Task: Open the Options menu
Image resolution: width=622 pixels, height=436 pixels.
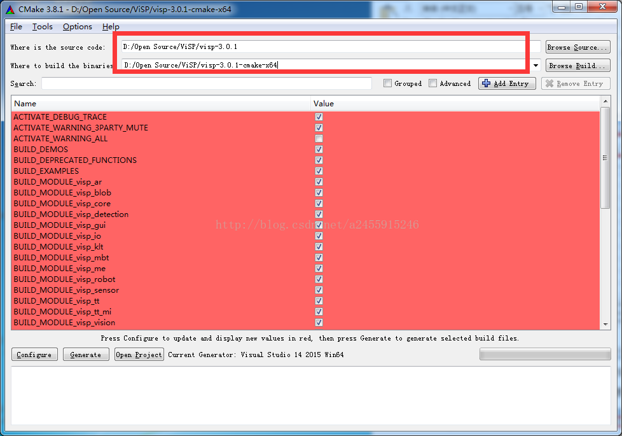Action: click(x=78, y=27)
